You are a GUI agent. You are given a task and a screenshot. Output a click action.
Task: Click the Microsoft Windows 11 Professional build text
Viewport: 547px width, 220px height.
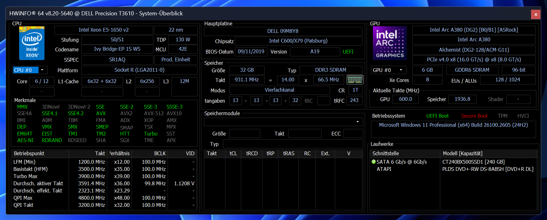pyautogui.click(x=453, y=125)
